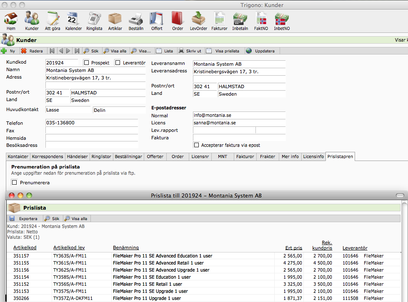Check the Prenumerera checkbox

click(x=15, y=183)
